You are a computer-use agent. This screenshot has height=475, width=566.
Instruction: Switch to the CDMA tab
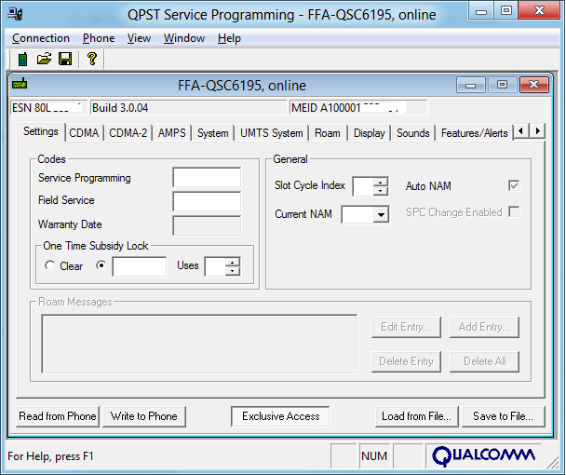pos(84,133)
